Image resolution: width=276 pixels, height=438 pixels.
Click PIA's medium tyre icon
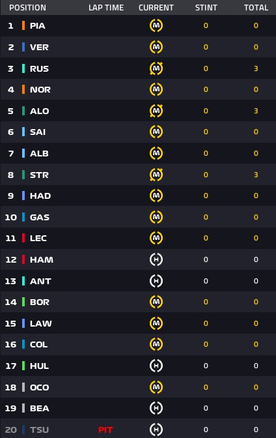[156, 25]
